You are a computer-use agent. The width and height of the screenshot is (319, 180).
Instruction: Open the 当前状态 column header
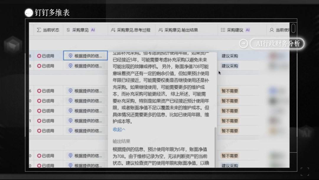[48, 30]
